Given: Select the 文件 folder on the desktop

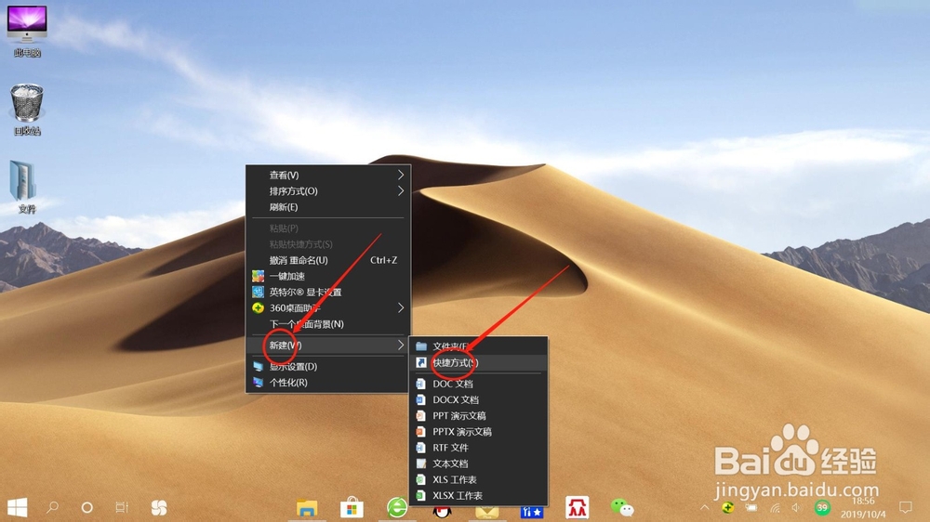Looking at the screenshot, I should [x=24, y=187].
